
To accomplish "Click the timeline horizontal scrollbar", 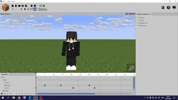I will pyautogui.click(x=66, y=94).
